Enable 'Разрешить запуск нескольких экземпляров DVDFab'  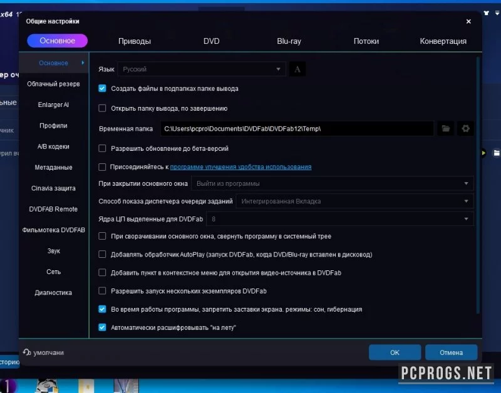[102, 290]
